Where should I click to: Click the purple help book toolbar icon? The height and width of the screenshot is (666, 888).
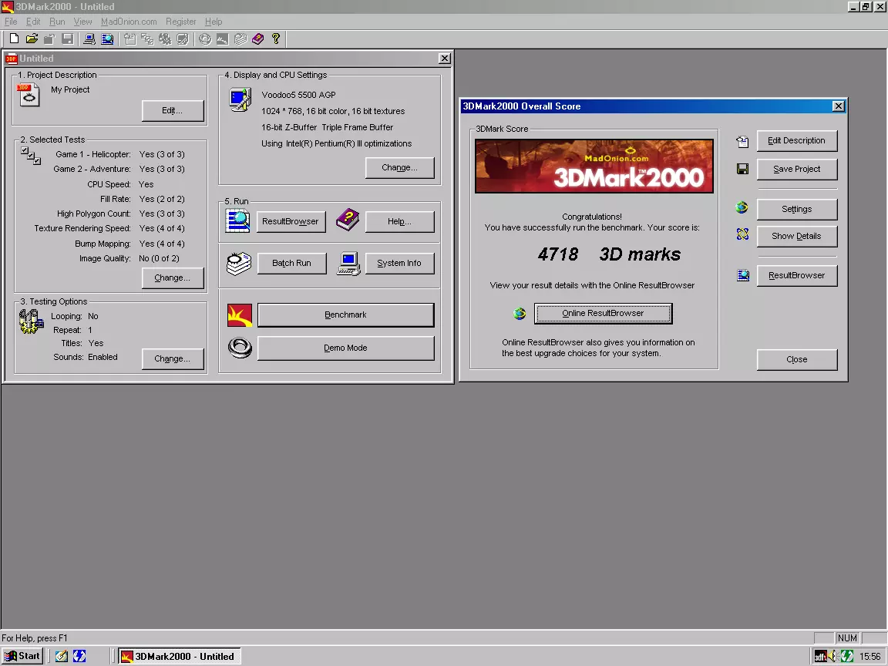click(258, 39)
